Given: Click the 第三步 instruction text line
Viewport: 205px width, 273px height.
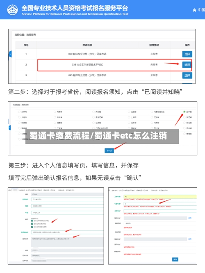Looking at the screenshot, I should (x=73, y=165).
